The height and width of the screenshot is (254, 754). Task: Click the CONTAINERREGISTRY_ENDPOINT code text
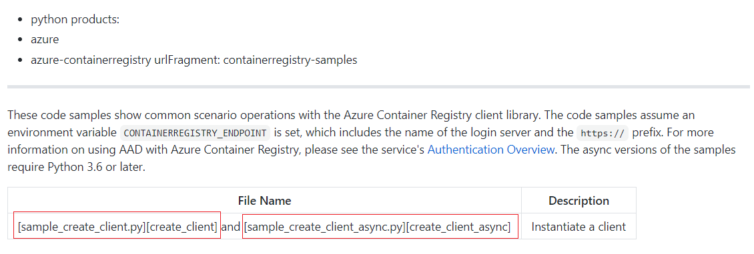[196, 133]
